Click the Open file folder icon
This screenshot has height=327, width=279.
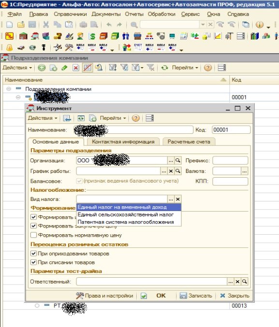click(x=21, y=25)
